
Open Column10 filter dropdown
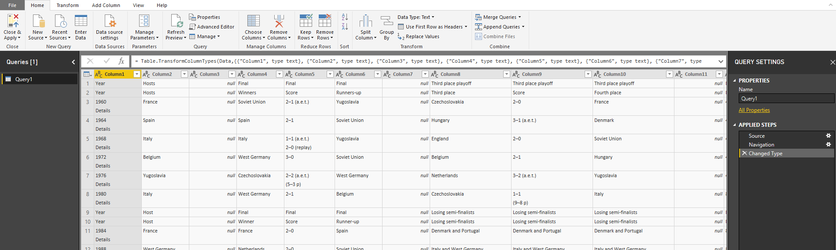670,74
